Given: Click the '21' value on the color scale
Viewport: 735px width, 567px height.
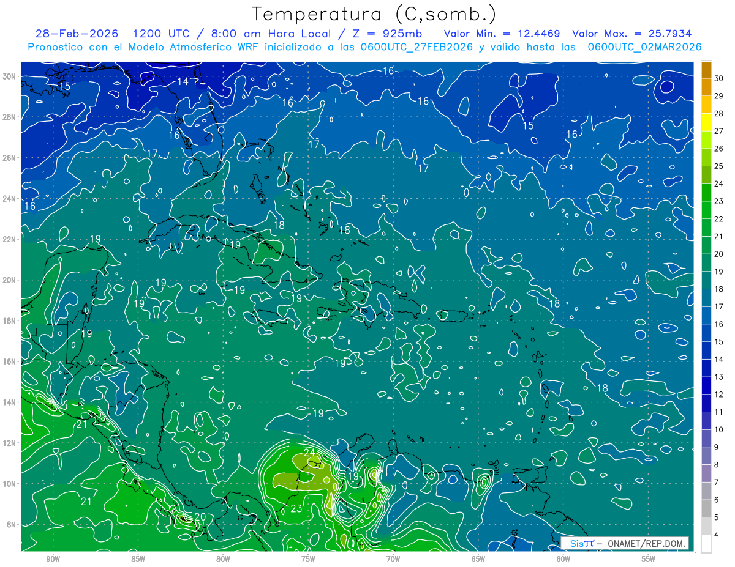Looking at the screenshot, I should point(719,236).
